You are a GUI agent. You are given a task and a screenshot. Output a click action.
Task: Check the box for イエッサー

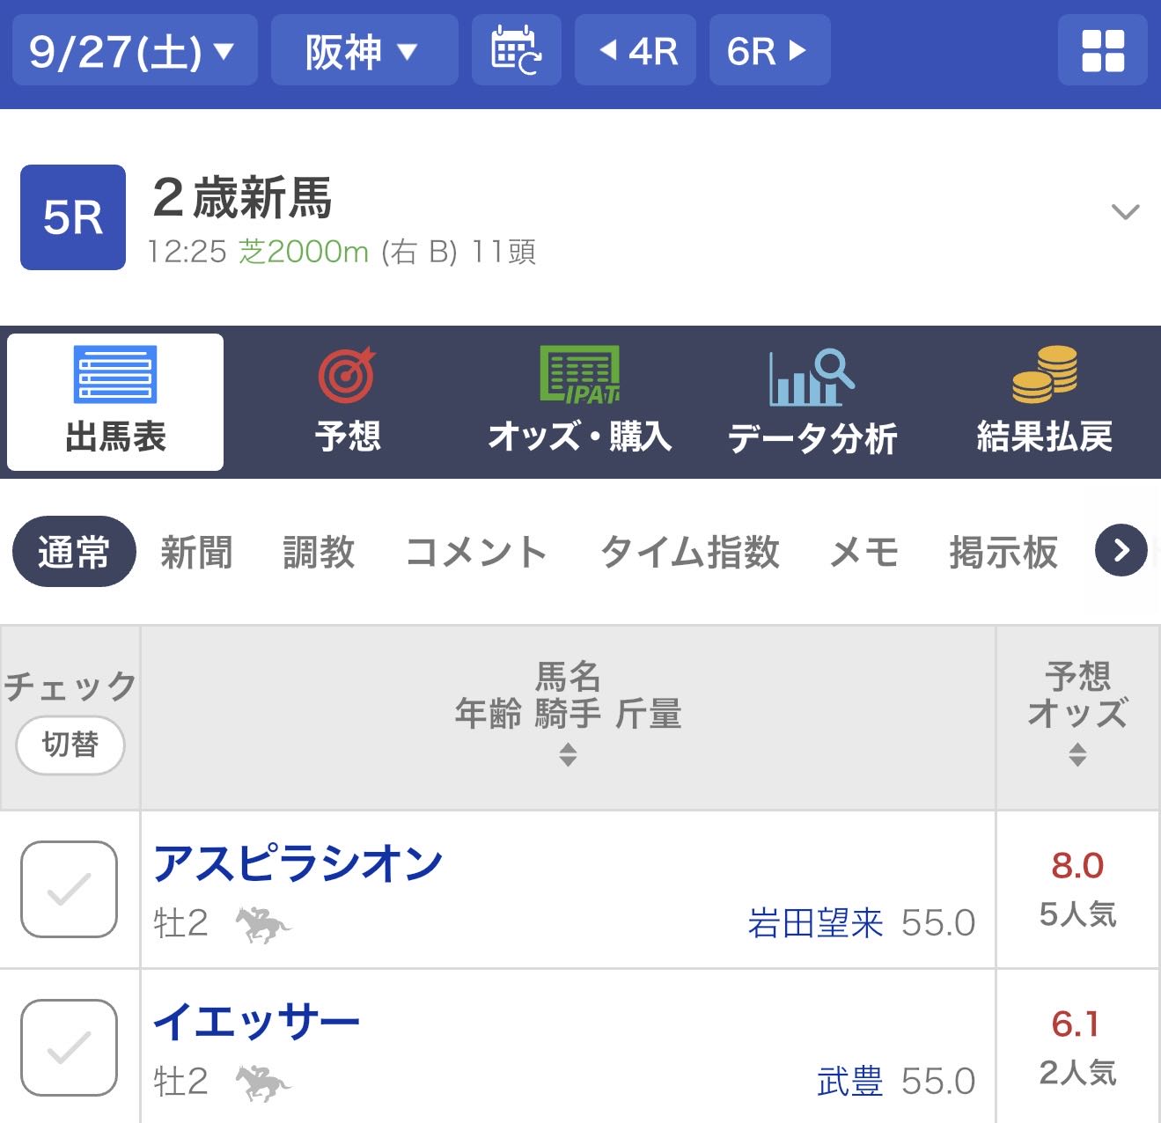coord(70,1047)
